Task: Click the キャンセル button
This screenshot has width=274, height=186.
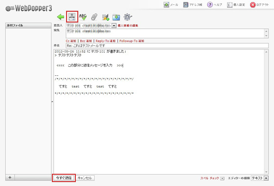Action: [85, 178]
